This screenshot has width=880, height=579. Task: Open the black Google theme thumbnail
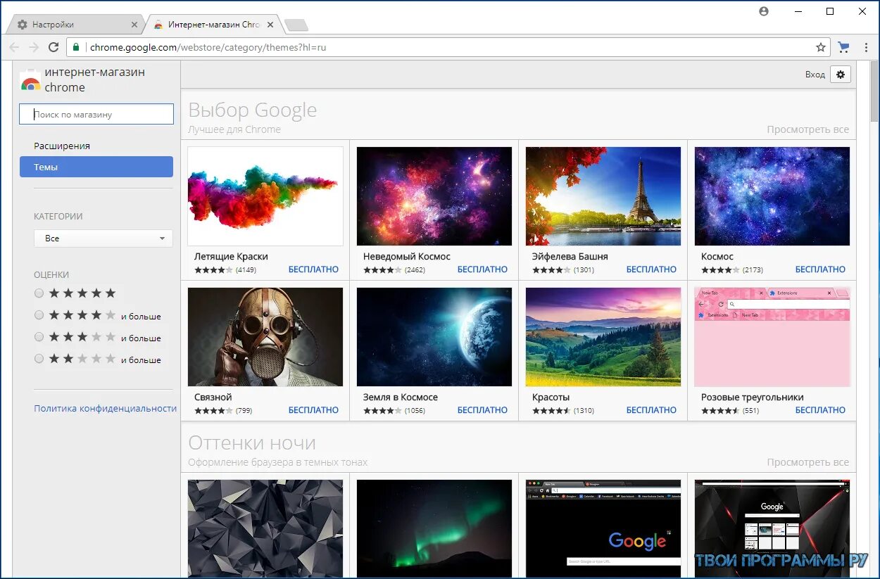click(x=603, y=528)
